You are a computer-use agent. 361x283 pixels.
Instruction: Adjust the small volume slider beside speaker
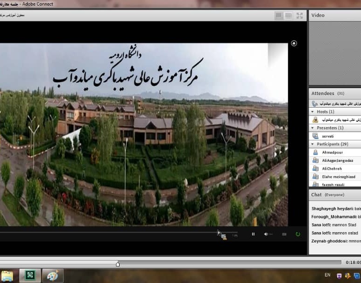271,234
